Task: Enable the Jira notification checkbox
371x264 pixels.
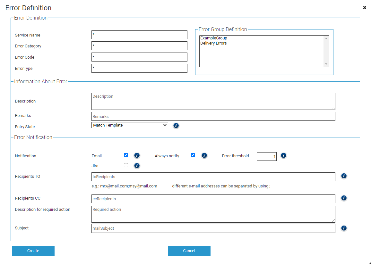Action: pos(126,165)
